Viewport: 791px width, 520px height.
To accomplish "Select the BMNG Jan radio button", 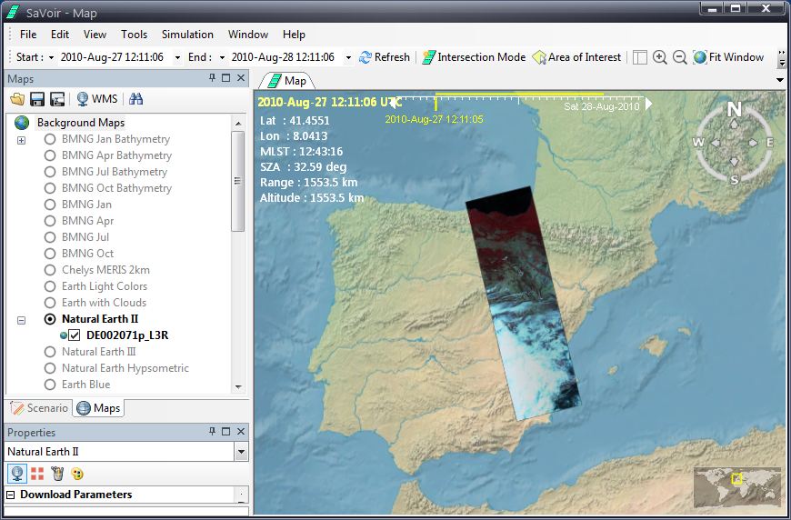I will (51, 205).
